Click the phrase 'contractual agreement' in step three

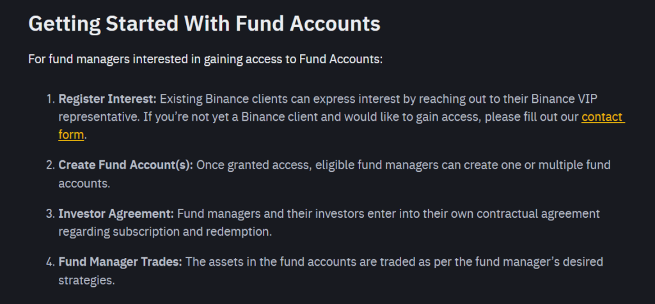tap(538, 214)
